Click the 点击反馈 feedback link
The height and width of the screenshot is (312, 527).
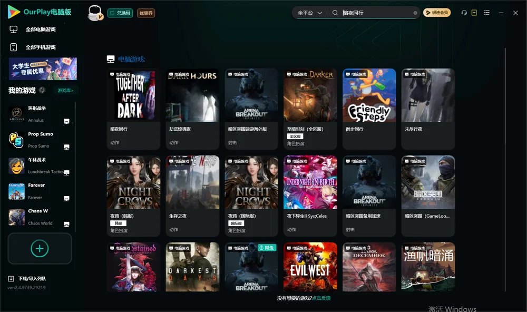321,298
